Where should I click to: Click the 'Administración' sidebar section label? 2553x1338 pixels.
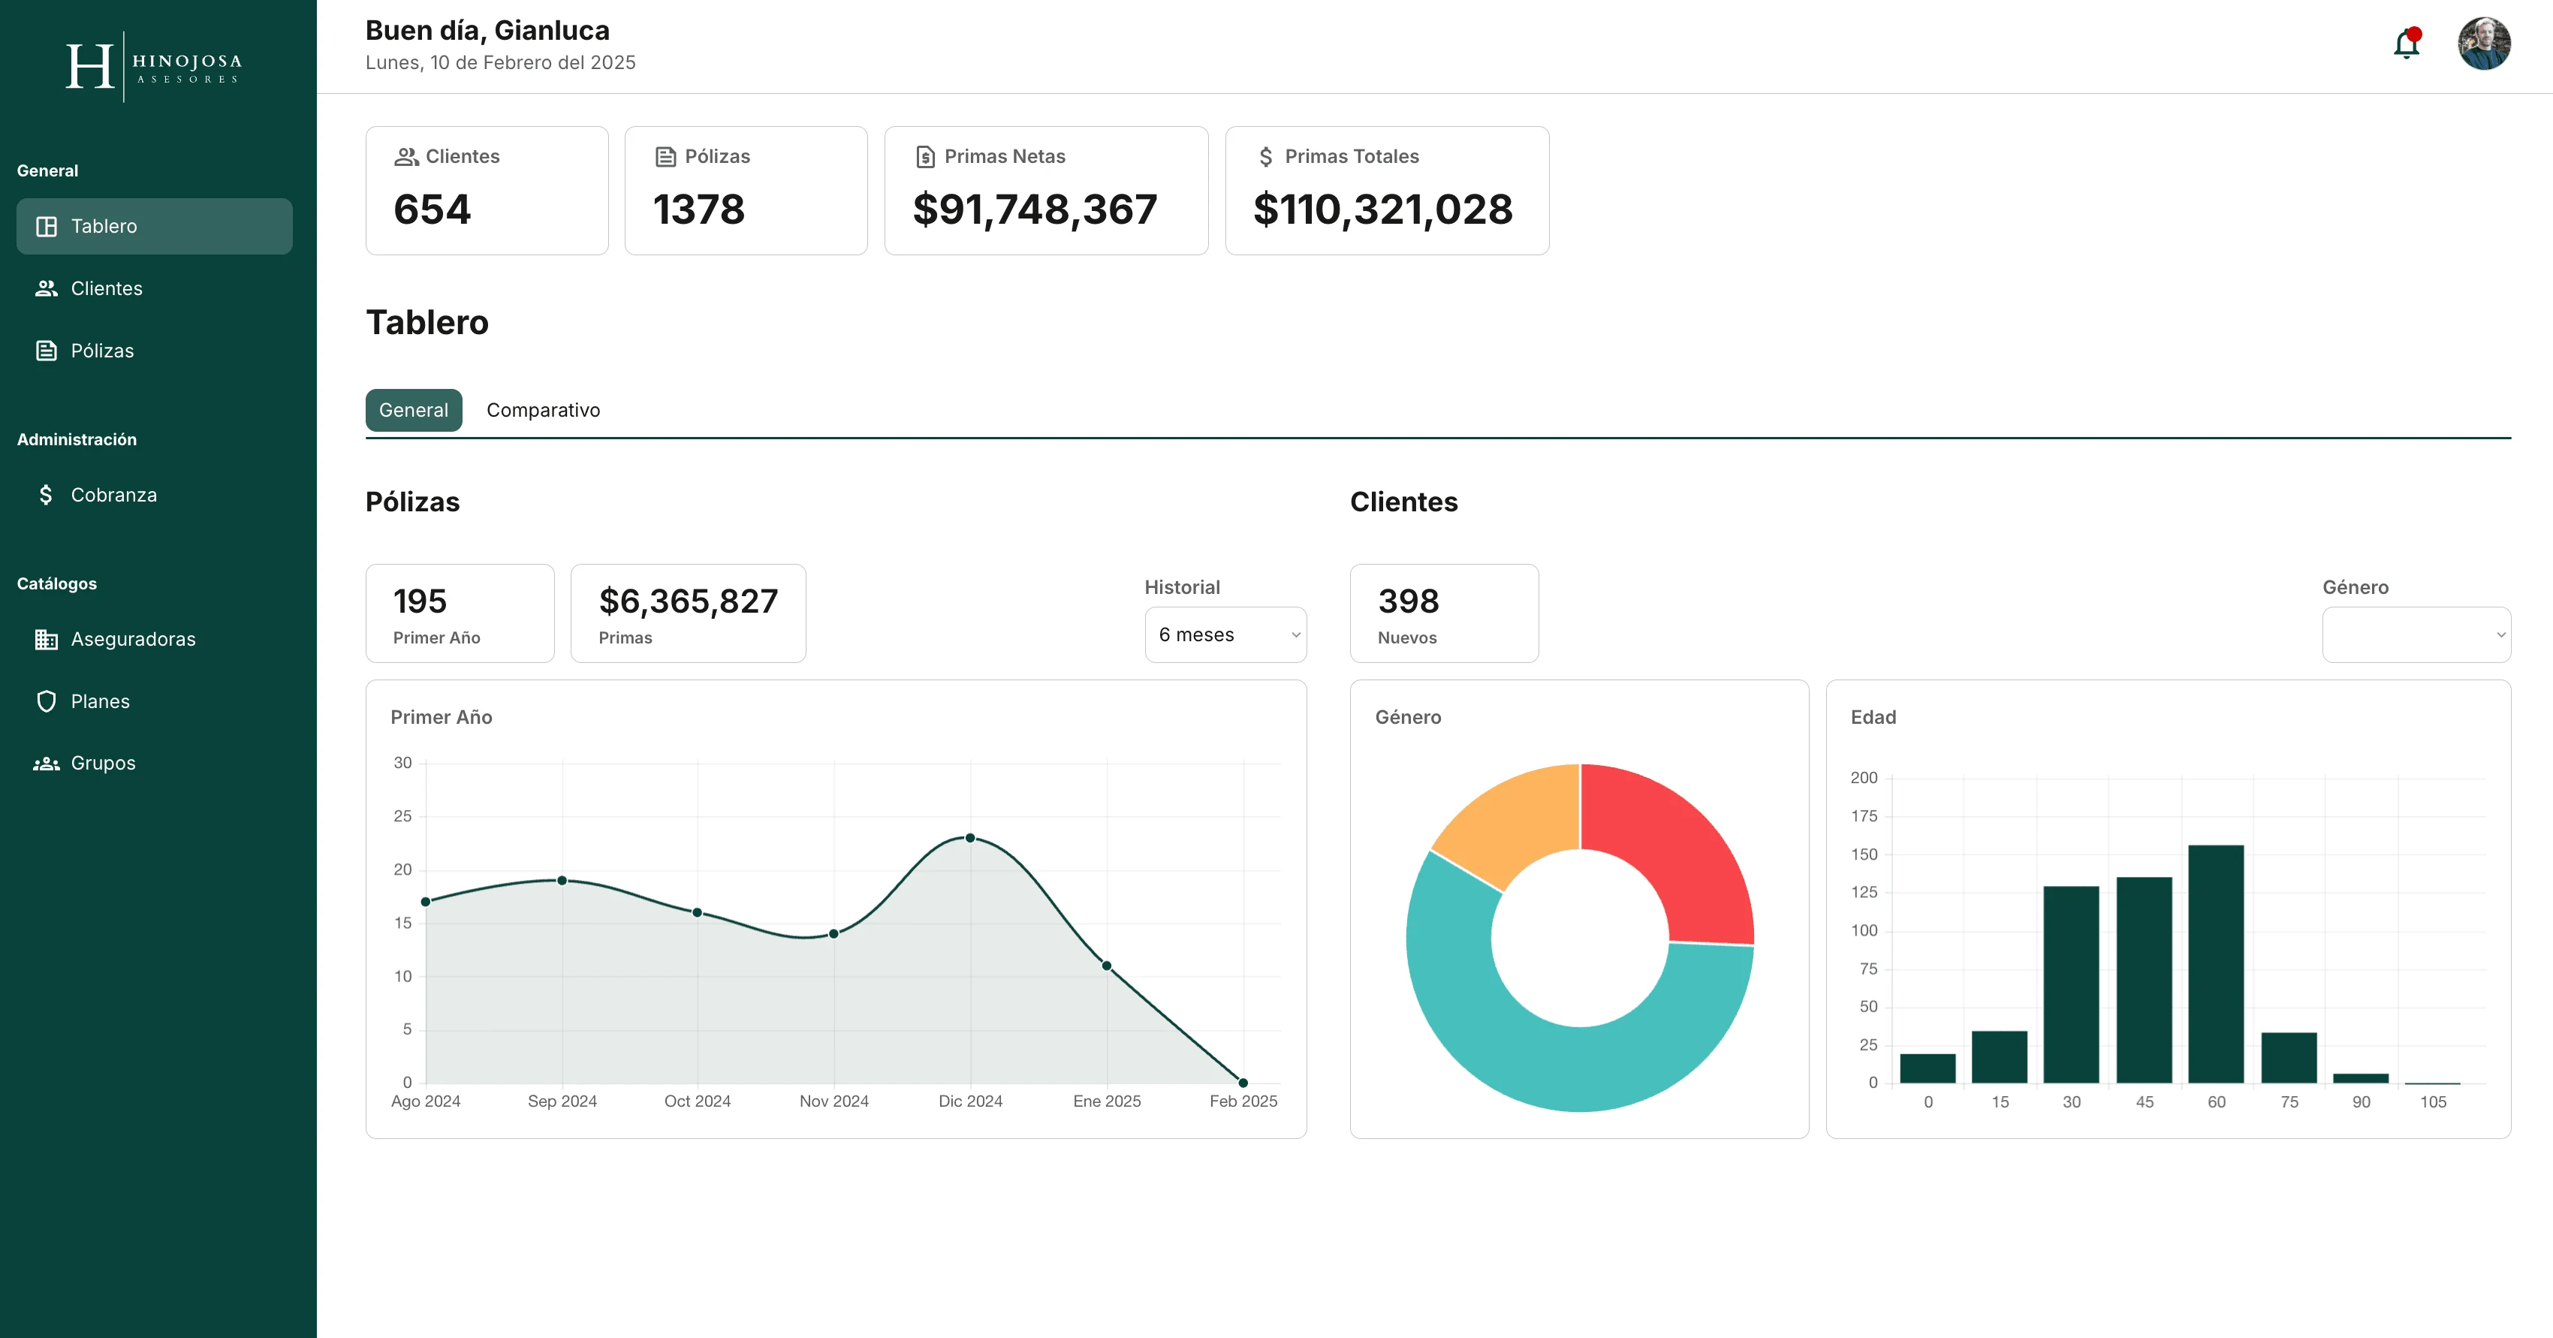click(77, 439)
